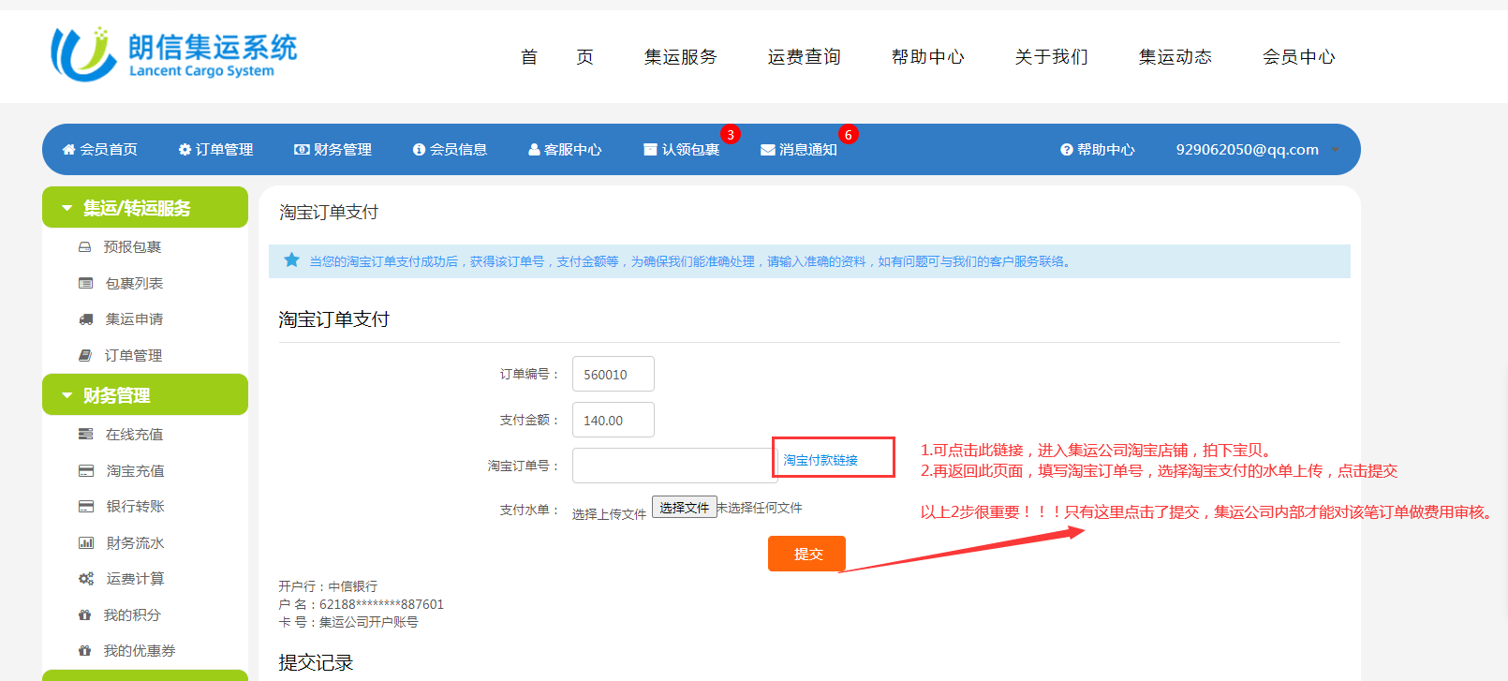Click the 会员首页 home icon
This screenshot has width=1508, height=681.
pyautogui.click(x=68, y=150)
